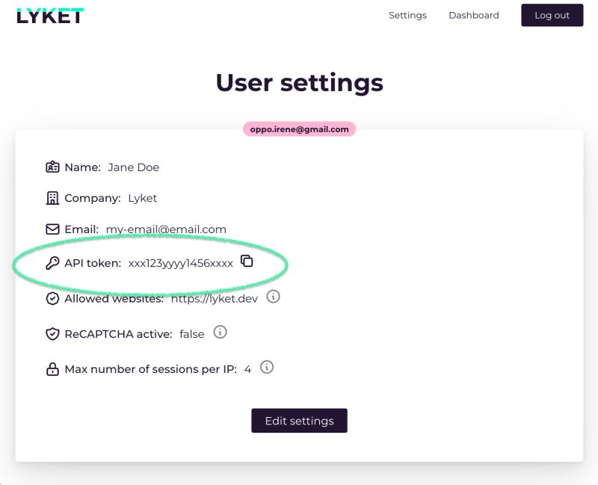Click the Log out button

552,15
